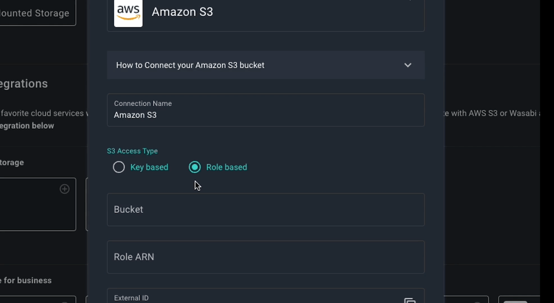
Task: Click the "Amazon S3" dialog title
Action: click(x=182, y=12)
